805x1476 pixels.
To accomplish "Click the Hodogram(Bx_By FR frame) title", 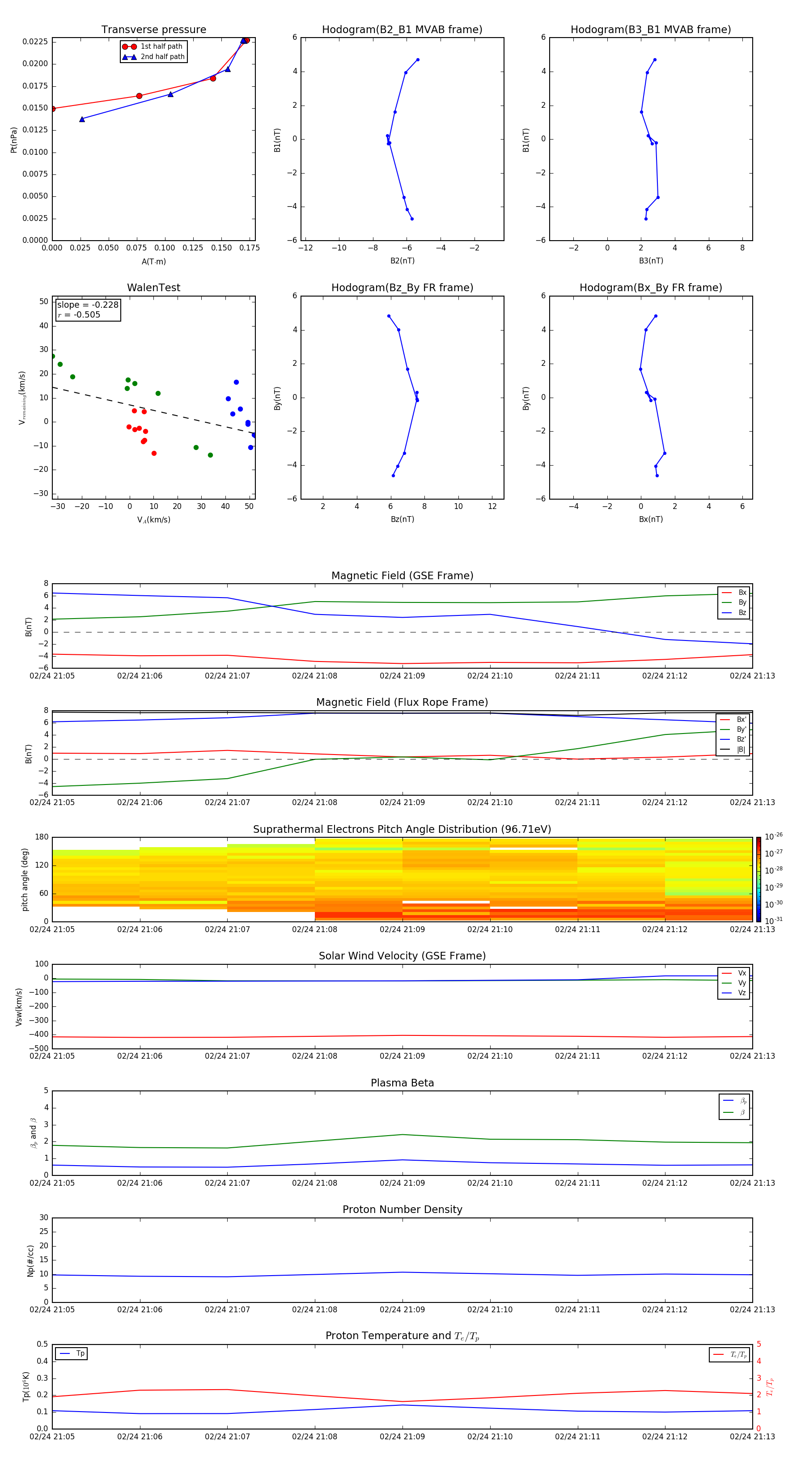I will coord(651,288).
